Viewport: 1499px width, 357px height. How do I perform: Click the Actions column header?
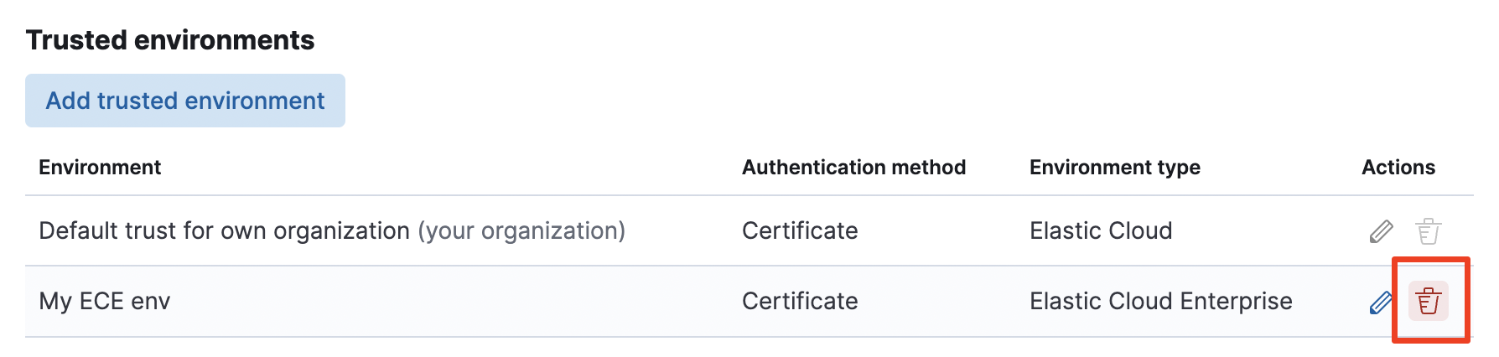pos(1398,168)
